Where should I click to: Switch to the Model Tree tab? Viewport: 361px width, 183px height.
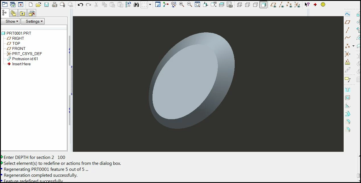[x=5, y=13]
